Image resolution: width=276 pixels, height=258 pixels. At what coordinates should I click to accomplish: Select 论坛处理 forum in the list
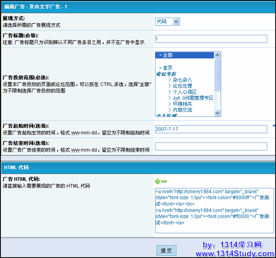(182, 86)
